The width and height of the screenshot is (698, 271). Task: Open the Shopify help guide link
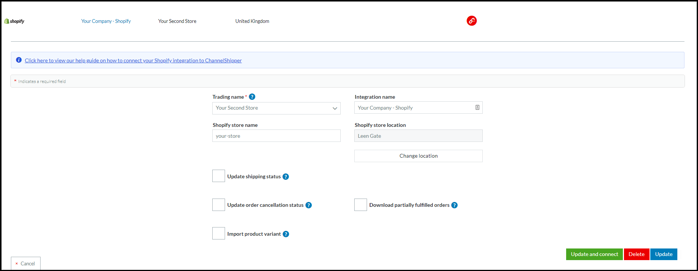[x=133, y=60]
